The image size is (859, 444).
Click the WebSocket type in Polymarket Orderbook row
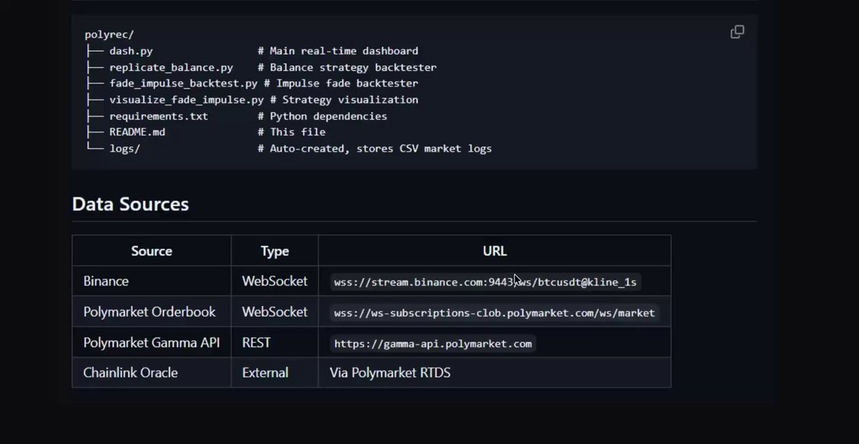pos(275,312)
